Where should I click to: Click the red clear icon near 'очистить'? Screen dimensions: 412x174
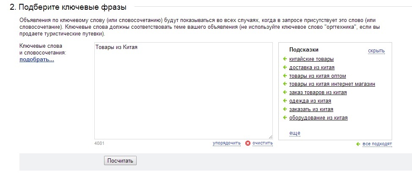coord(248,143)
